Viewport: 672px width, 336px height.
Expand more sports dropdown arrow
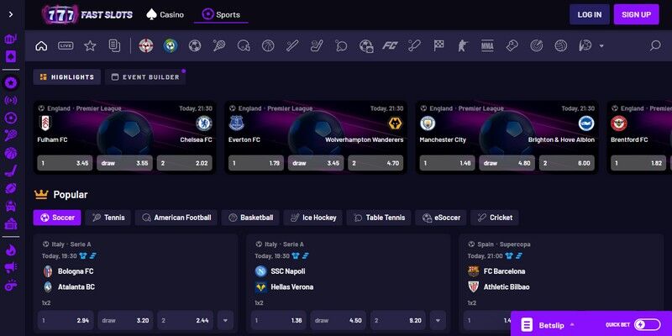coord(601,46)
